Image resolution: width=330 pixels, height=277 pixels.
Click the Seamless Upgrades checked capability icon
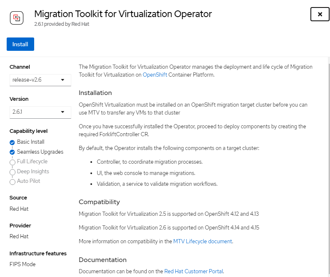[12, 152]
